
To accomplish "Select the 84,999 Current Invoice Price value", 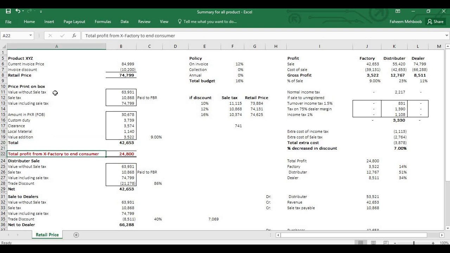I will tap(121, 64).
